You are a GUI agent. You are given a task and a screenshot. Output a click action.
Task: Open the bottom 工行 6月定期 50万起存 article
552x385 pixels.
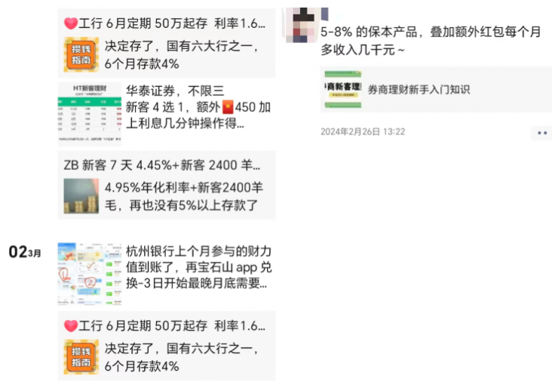click(167, 346)
